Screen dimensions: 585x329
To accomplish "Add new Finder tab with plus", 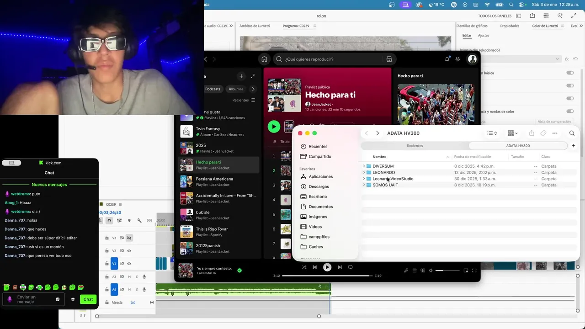I will [x=574, y=146].
